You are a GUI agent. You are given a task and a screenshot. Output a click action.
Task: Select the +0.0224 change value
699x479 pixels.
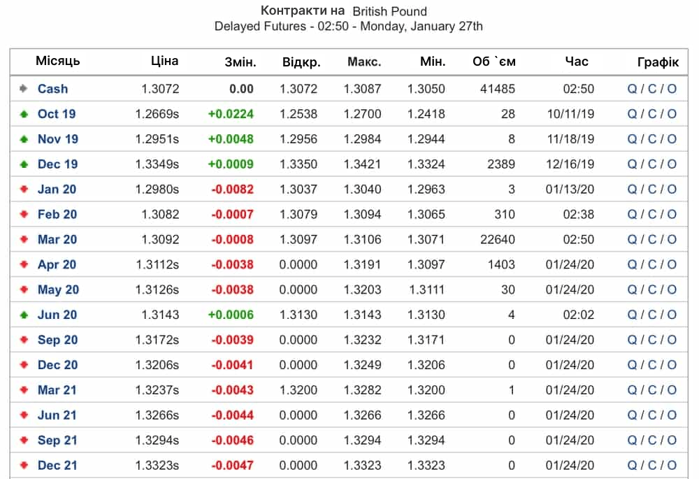tap(231, 114)
